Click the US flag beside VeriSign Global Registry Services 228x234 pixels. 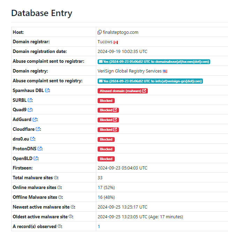[165, 71]
